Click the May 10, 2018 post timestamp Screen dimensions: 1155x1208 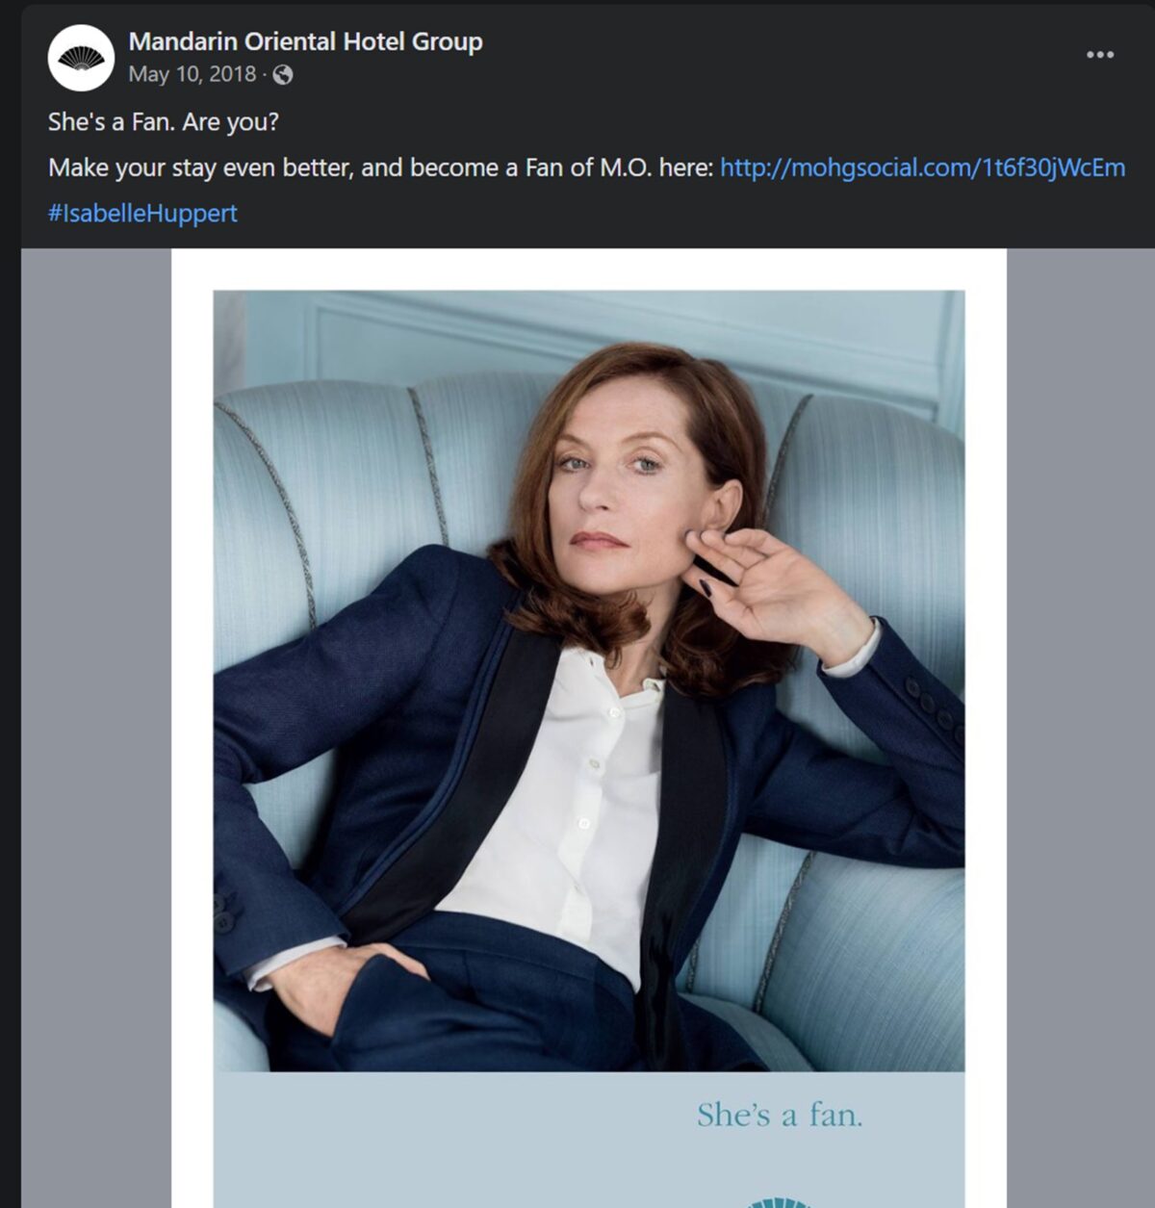[x=192, y=74]
